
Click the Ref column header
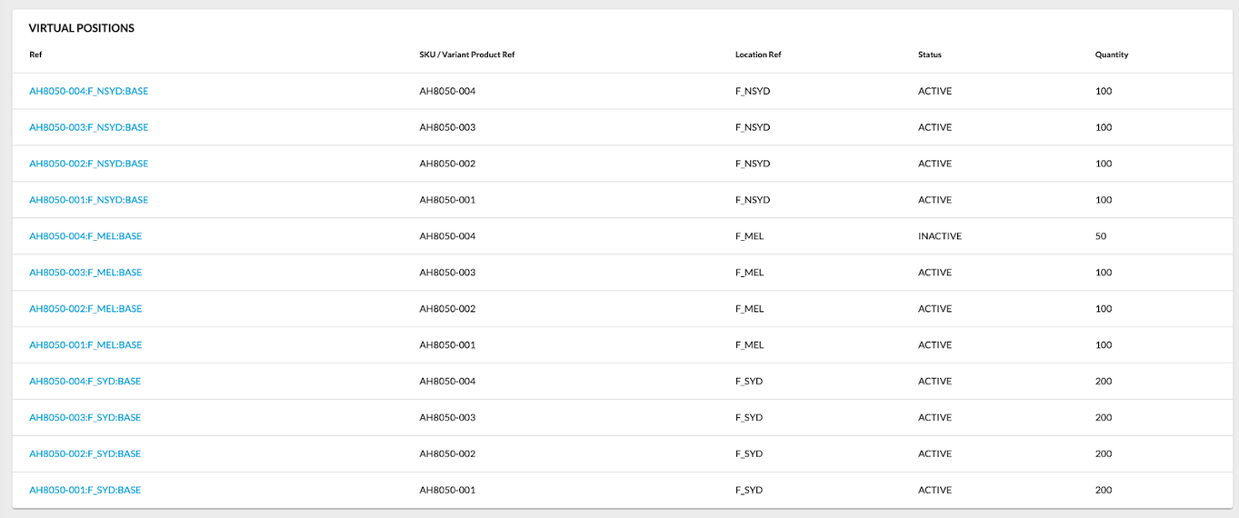click(x=35, y=55)
